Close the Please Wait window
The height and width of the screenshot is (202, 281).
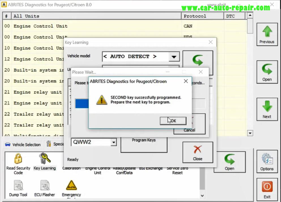201,72
